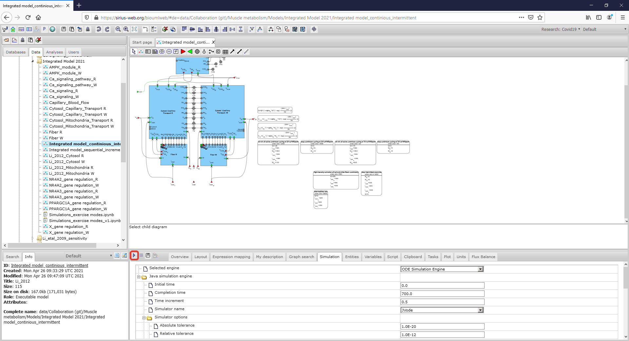The height and width of the screenshot is (341, 629).
Task: Open the Default dropdown in Info panel
Action: click(x=88, y=256)
